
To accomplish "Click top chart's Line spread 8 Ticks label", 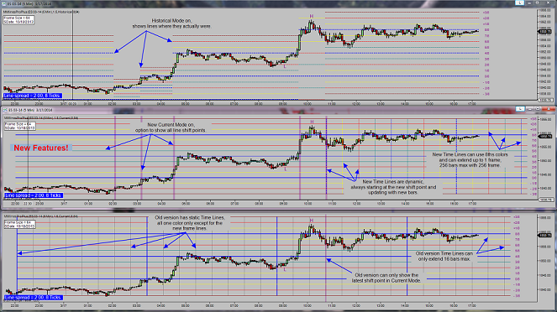I will (33, 96).
